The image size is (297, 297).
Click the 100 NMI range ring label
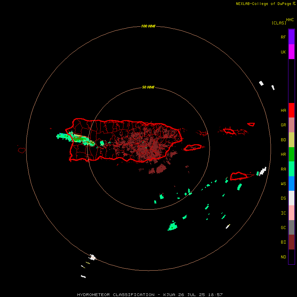[148, 26]
